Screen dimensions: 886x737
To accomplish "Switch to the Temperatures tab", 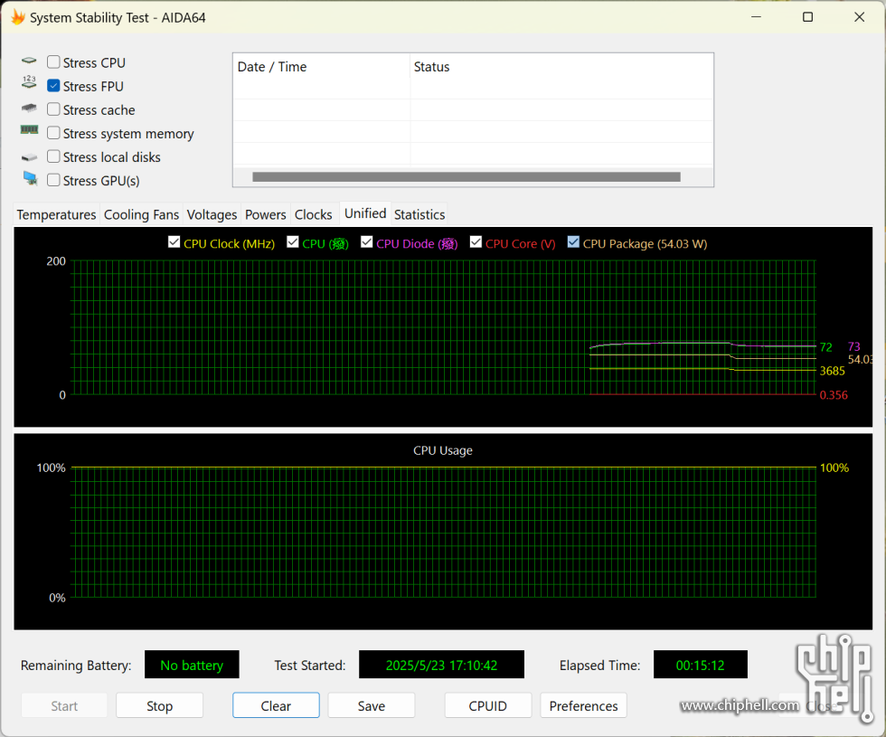I will coord(56,215).
